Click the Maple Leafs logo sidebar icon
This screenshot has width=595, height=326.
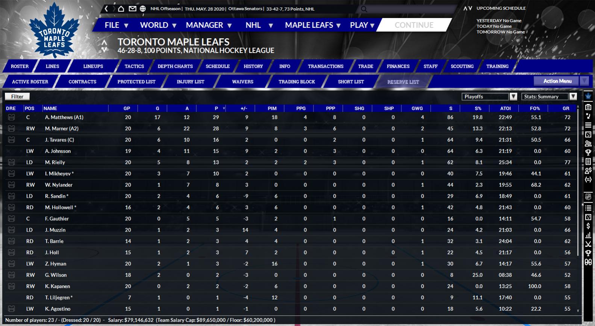(x=588, y=96)
